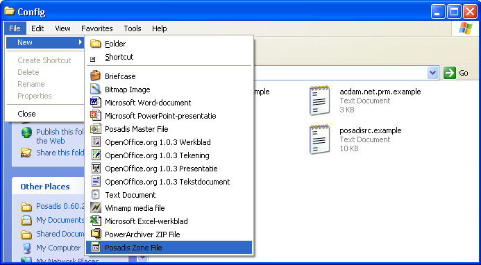Choose Close from the File menu
This screenshot has height=265, width=481.
click(45, 114)
